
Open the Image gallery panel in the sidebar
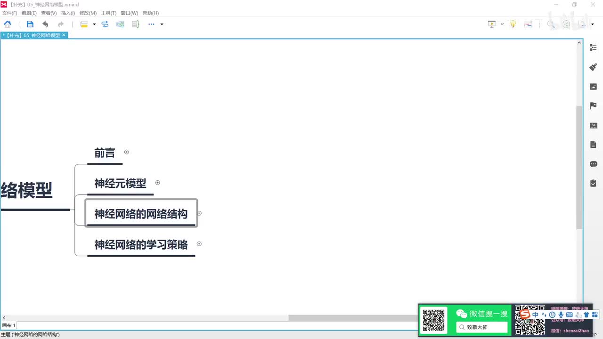(x=593, y=87)
